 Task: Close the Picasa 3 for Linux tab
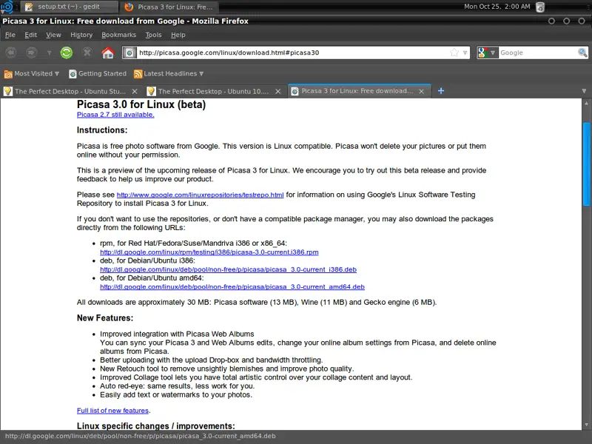point(421,91)
